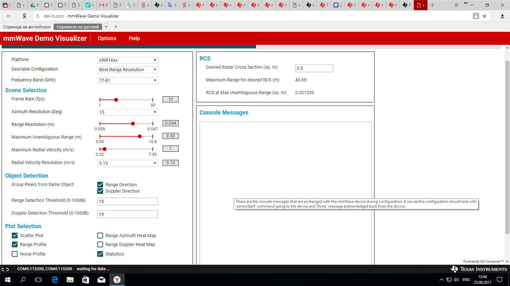The image size is (510, 286).
Task: Switch to the Google Translate browser tab
Action: (x=171, y=5)
